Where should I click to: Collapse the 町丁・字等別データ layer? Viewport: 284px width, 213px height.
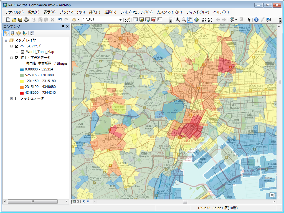click(x=11, y=58)
